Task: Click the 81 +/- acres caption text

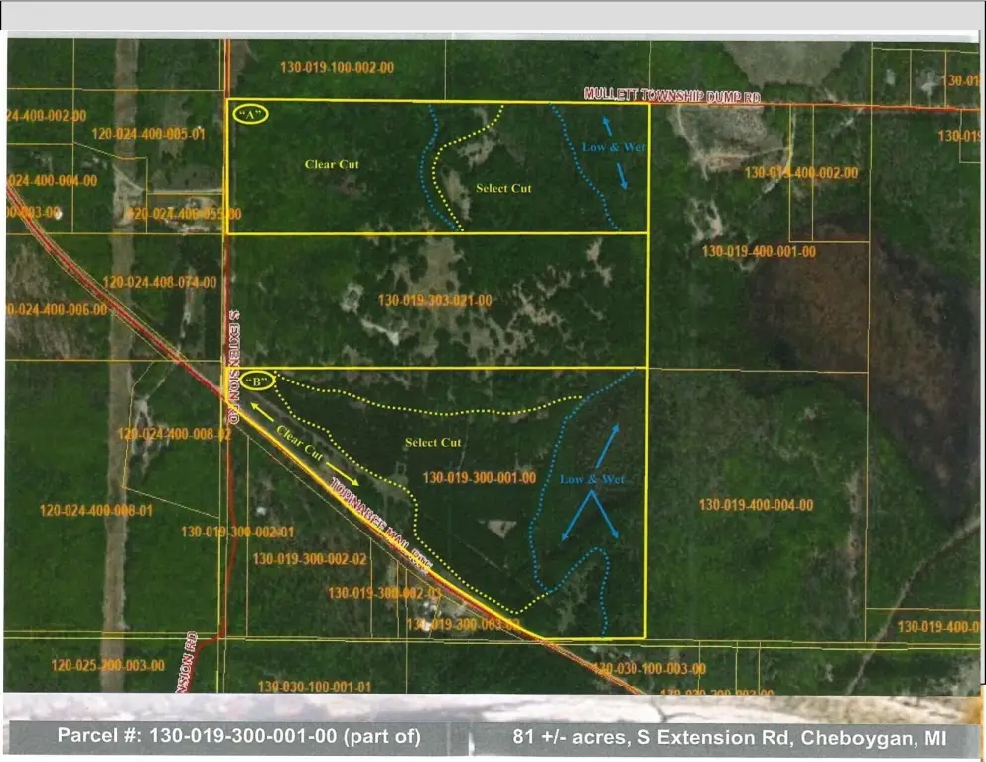Action: [730, 737]
